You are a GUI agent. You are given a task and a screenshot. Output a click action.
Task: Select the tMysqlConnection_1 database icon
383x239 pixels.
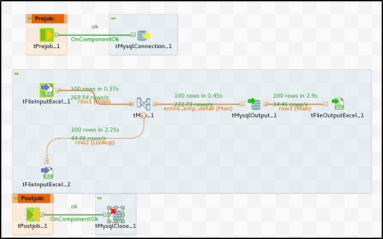(143, 36)
